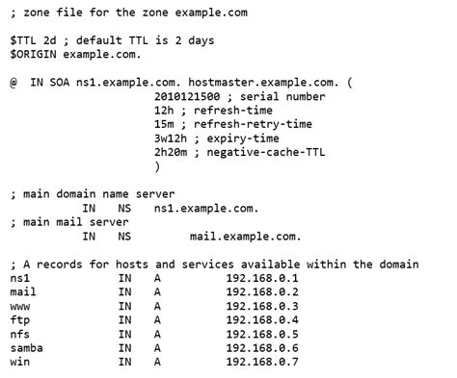The width and height of the screenshot is (457, 378).
Task: Click the nfs host name
Action: click(x=20, y=334)
